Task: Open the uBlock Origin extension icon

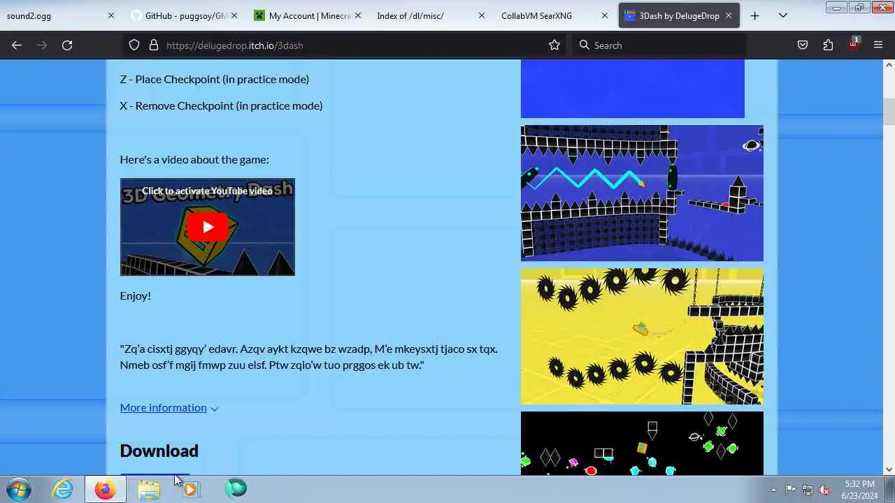Action: click(853, 44)
